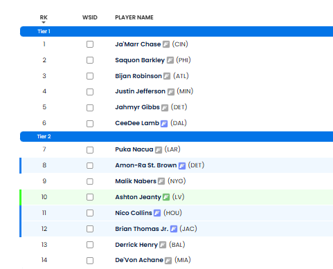333x269 pixels.
Task: Open CeeDee Lamb's blue note icon
Action: coord(164,124)
